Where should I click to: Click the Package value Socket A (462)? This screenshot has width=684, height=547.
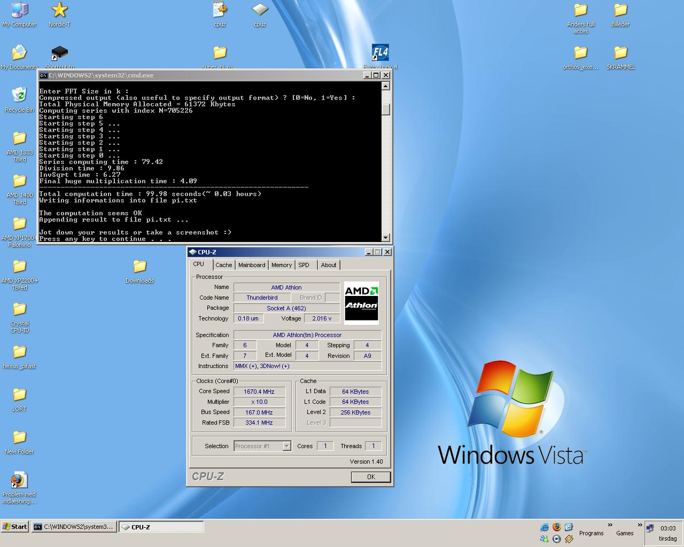click(286, 308)
